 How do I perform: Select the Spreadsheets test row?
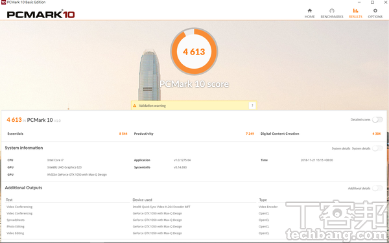tap(16, 220)
